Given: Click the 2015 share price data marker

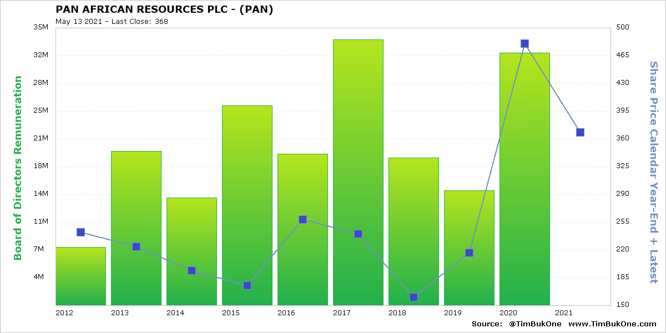Looking at the screenshot, I should click(x=247, y=285).
